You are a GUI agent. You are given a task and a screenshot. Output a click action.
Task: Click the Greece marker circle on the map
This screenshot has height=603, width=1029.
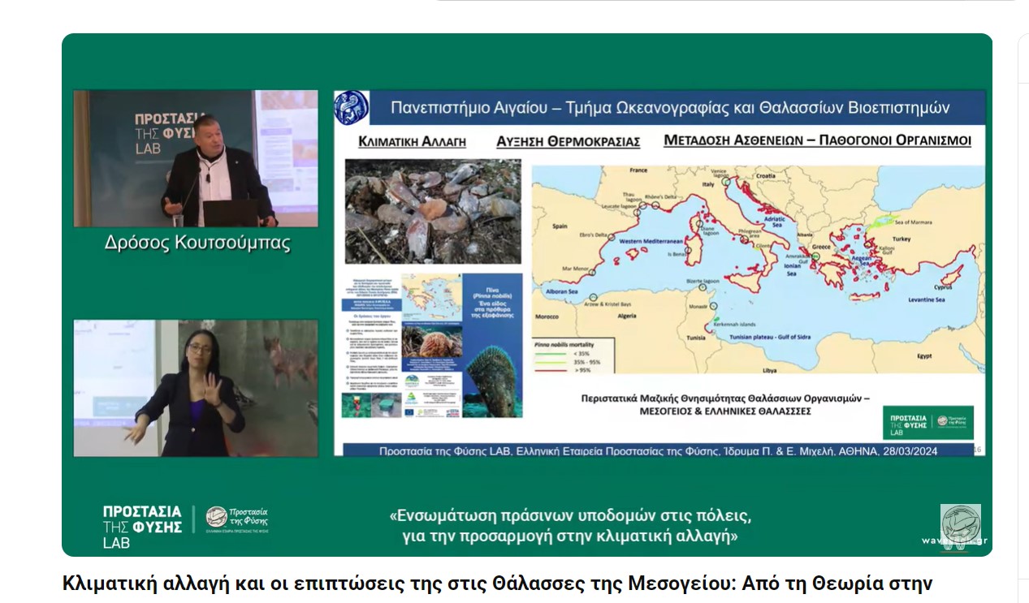(817, 256)
